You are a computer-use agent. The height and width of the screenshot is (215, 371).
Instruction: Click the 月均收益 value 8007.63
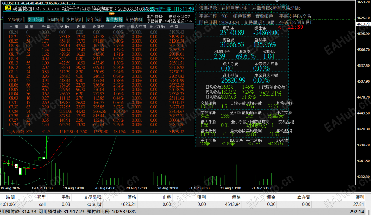[x=228, y=96]
